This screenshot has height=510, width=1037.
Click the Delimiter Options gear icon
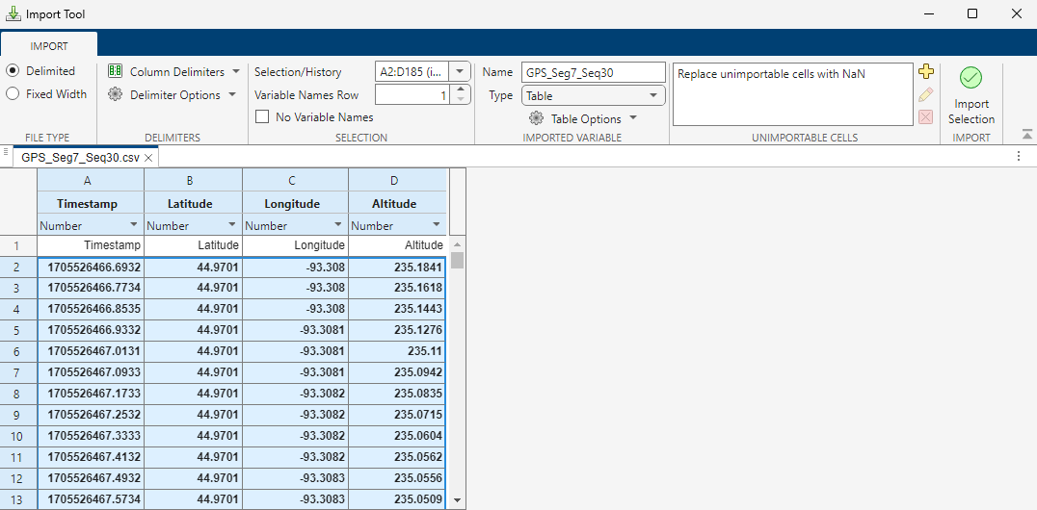pyautogui.click(x=115, y=94)
